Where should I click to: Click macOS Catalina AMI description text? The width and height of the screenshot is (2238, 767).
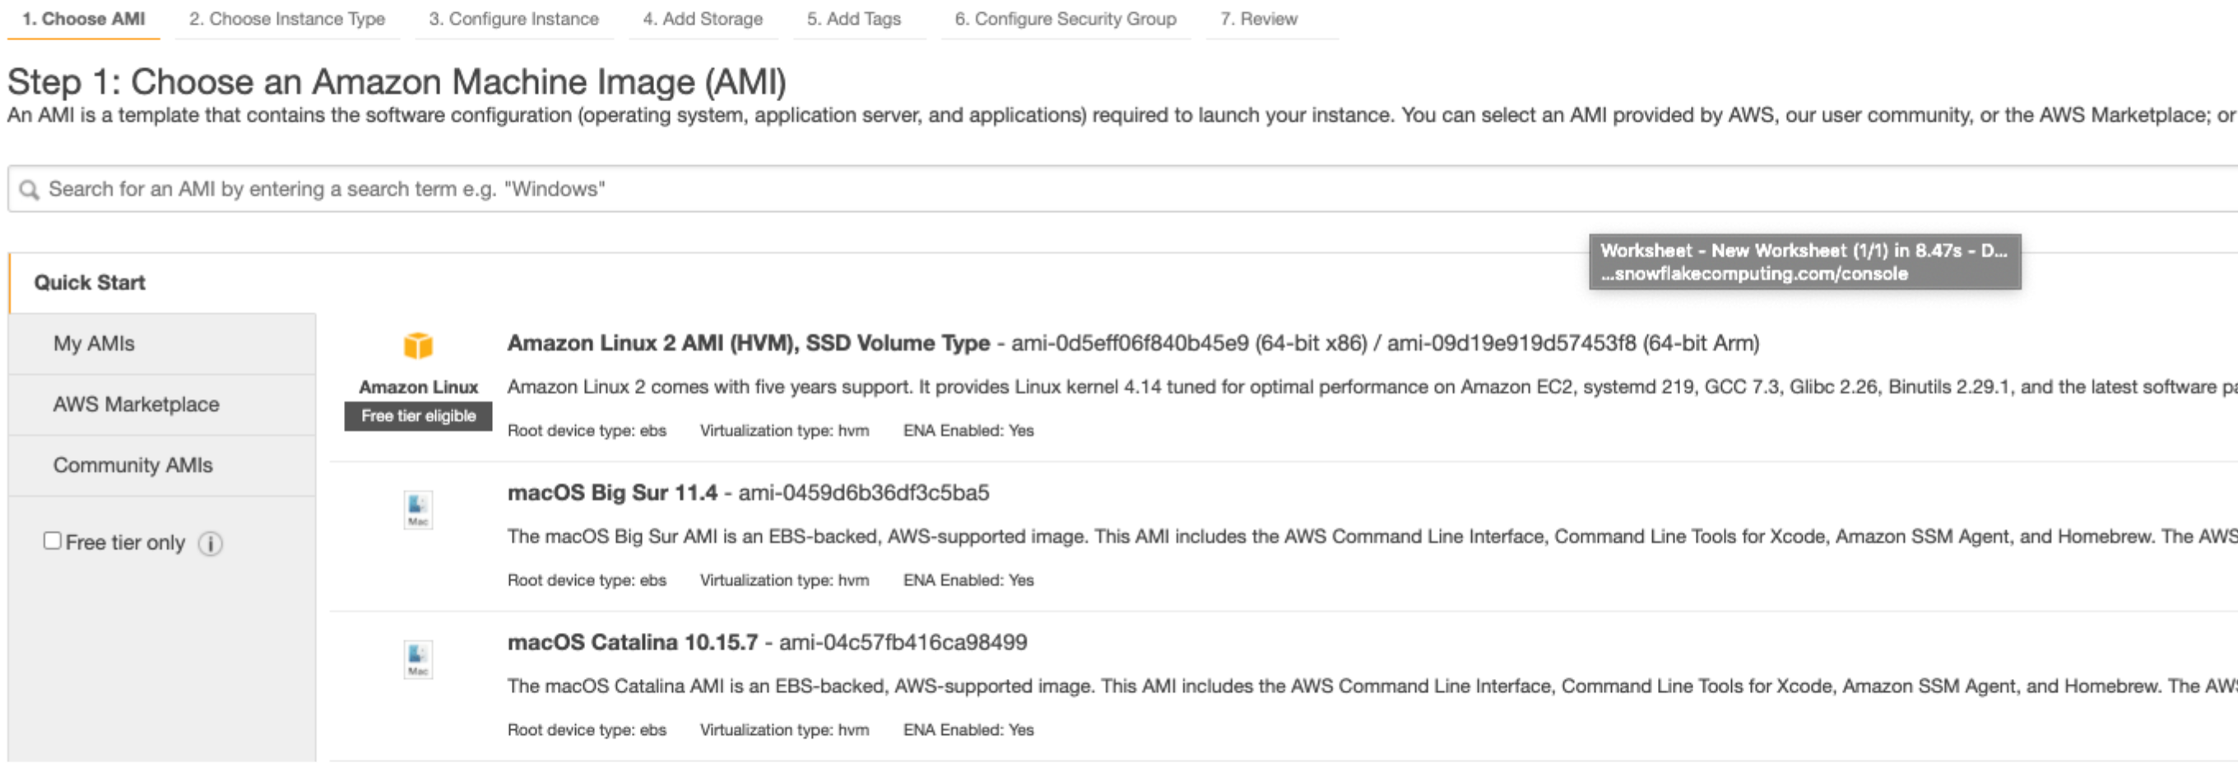(x=1371, y=686)
